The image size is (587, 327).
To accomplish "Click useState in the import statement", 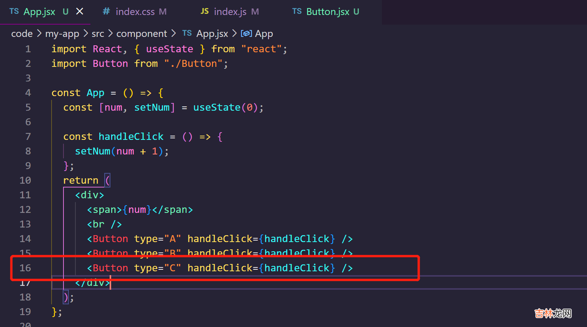I will coord(170,49).
